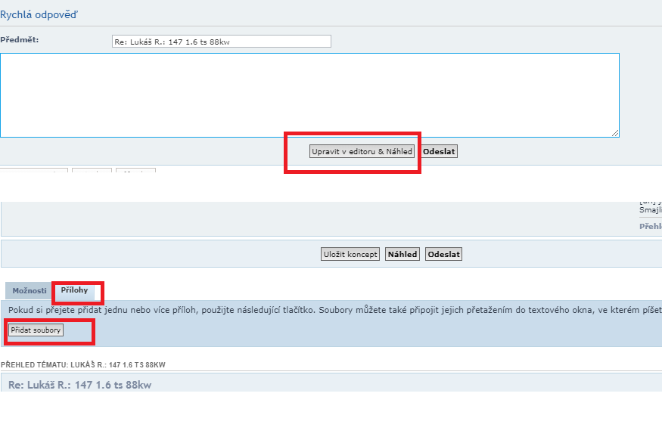Click the leftmost cut-off button under the reply box
The height and width of the screenshot is (443, 662).
pyautogui.click(x=34, y=171)
